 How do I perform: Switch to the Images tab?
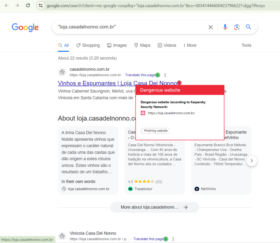pos(117,45)
